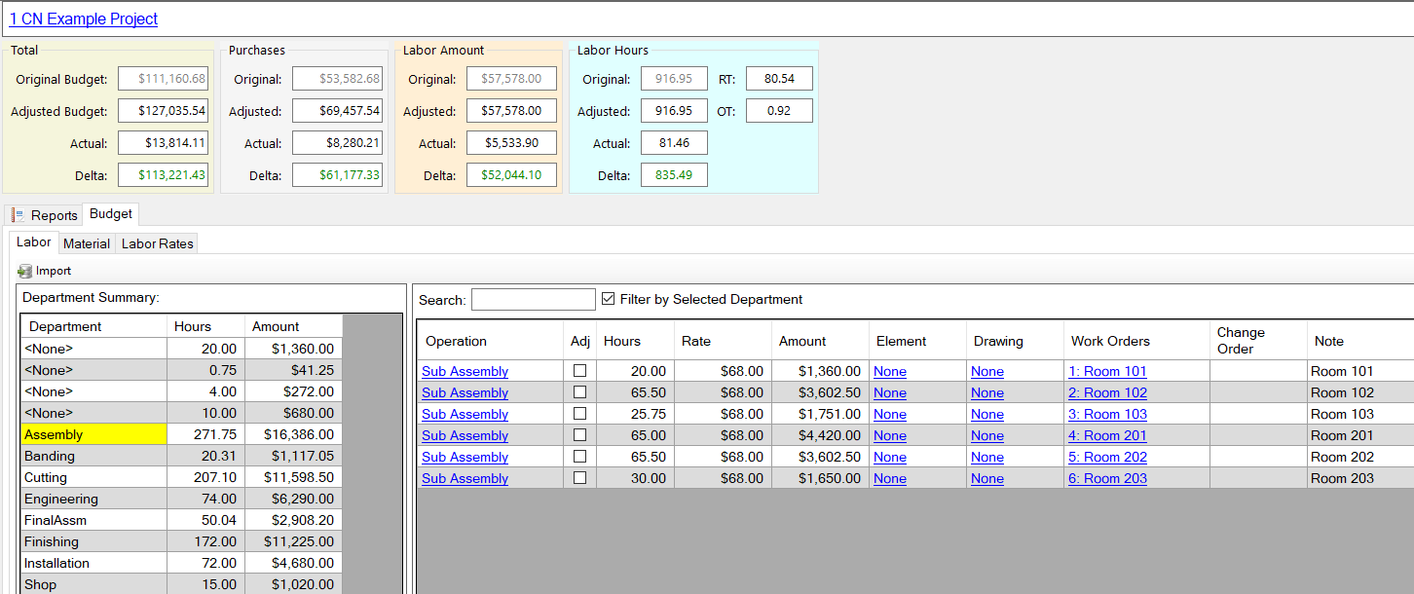This screenshot has height=594, width=1414.
Task: Click the Labor Hours Adjusted field
Action: point(674,111)
